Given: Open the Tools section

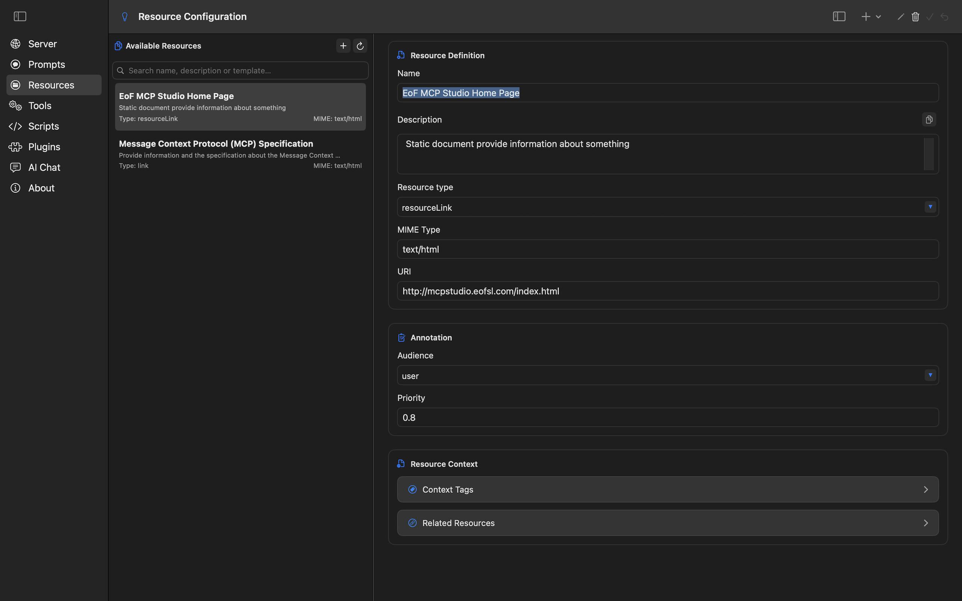Looking at the screenshot, I should pyautogui.click(x=54, y=106).
